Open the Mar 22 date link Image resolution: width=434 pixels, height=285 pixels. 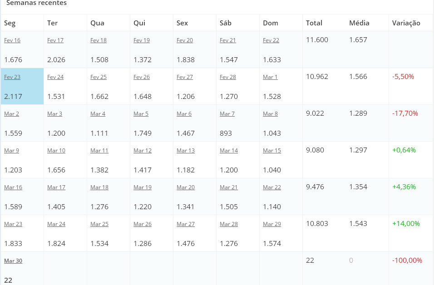point(272,187)
